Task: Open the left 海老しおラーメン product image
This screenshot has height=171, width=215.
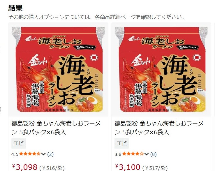Action: (x=58, y=70)
